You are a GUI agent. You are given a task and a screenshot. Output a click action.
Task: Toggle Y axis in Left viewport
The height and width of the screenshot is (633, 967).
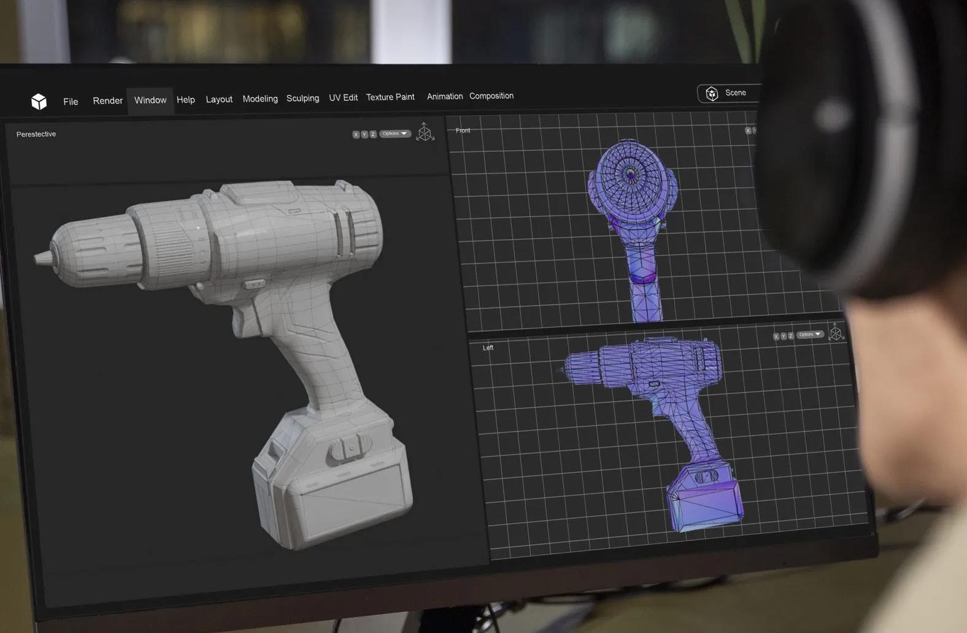pos(784,336)
